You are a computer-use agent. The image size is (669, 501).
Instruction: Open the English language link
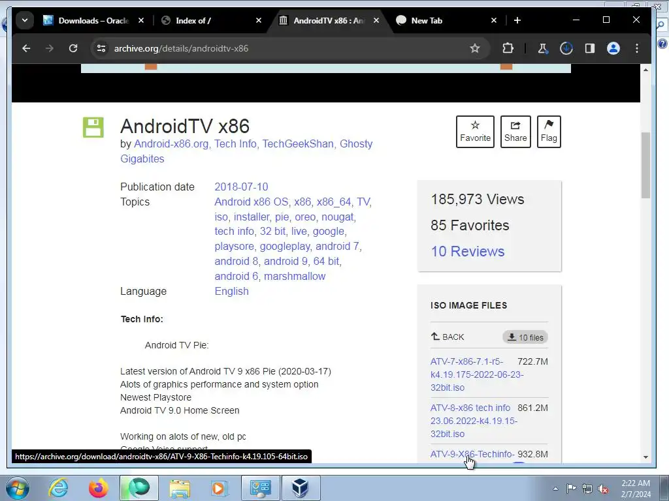click(231, 292)
